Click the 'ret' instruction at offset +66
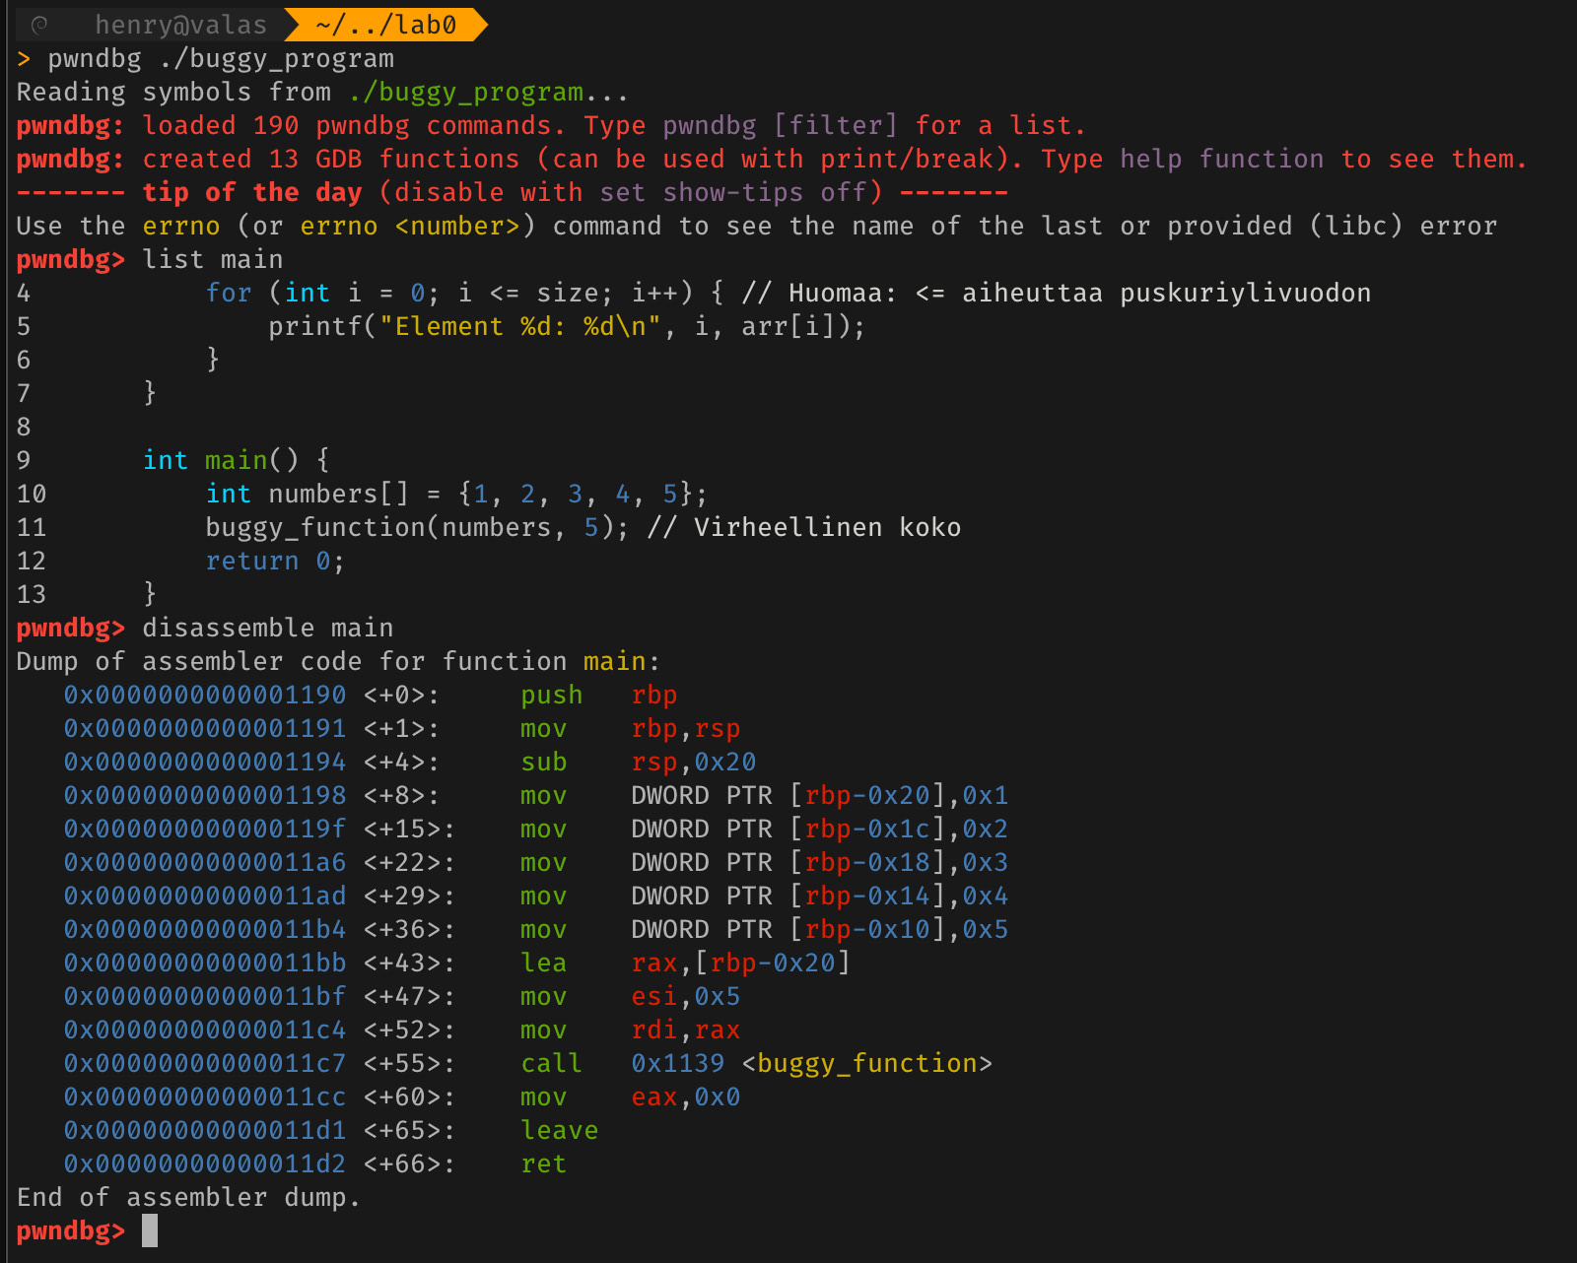This screenshot has width=1577, height=1263. pyautogui.click(x=543, y=1164)
